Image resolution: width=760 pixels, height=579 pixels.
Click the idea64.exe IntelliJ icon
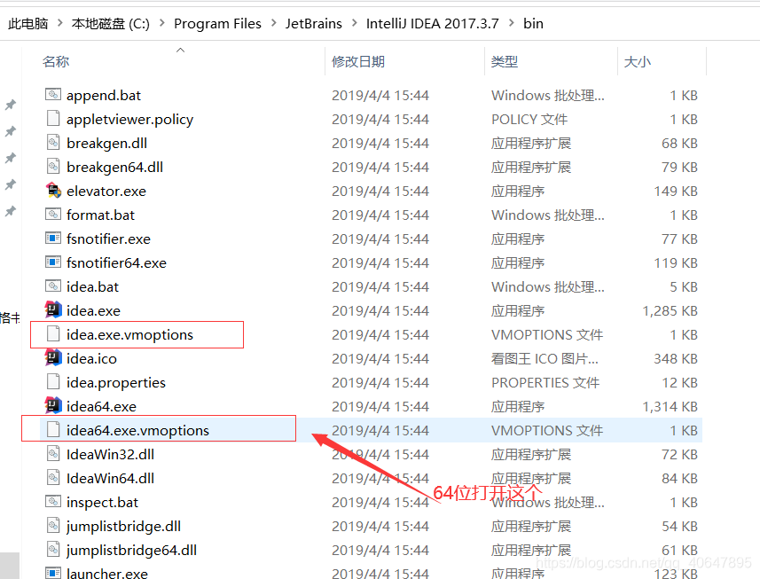pos(53,406)
